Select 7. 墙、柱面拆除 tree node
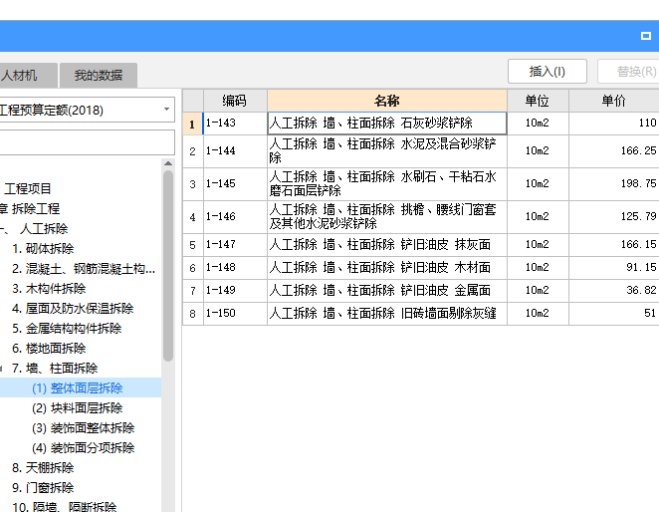Image resolution: width=659 pixels, height=512 pixels. [x=55, y=369]
